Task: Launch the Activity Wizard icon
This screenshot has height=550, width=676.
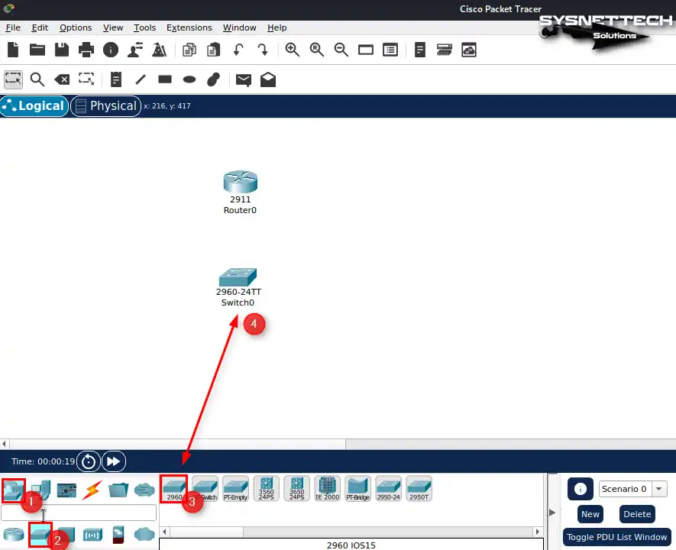Action: click(160, 50)
